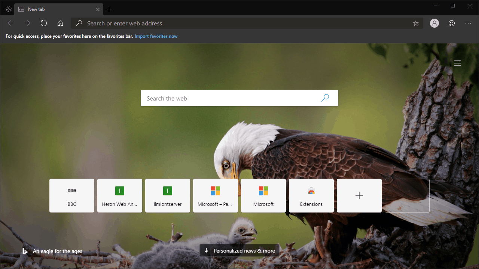Viewport: 479px width, 269px height.
Task: Open page settings hamburger menu
Action: point(457,63)
